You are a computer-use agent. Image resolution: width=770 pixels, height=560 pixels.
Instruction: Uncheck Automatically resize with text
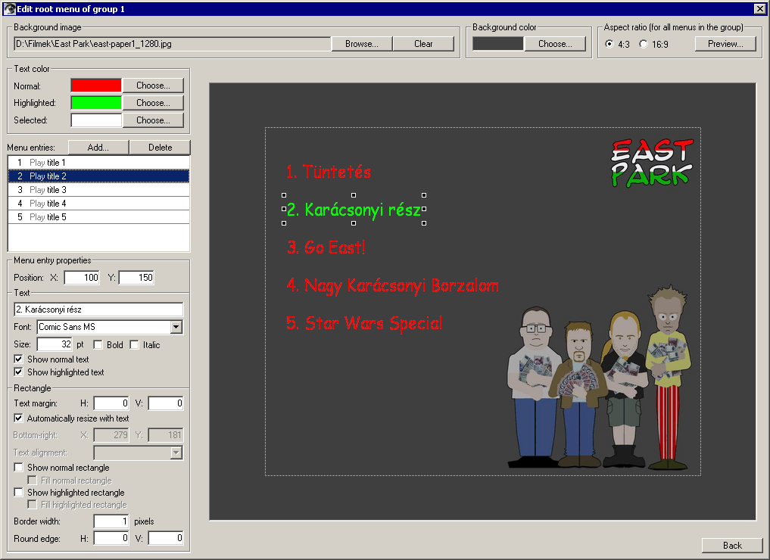[19, 418]
